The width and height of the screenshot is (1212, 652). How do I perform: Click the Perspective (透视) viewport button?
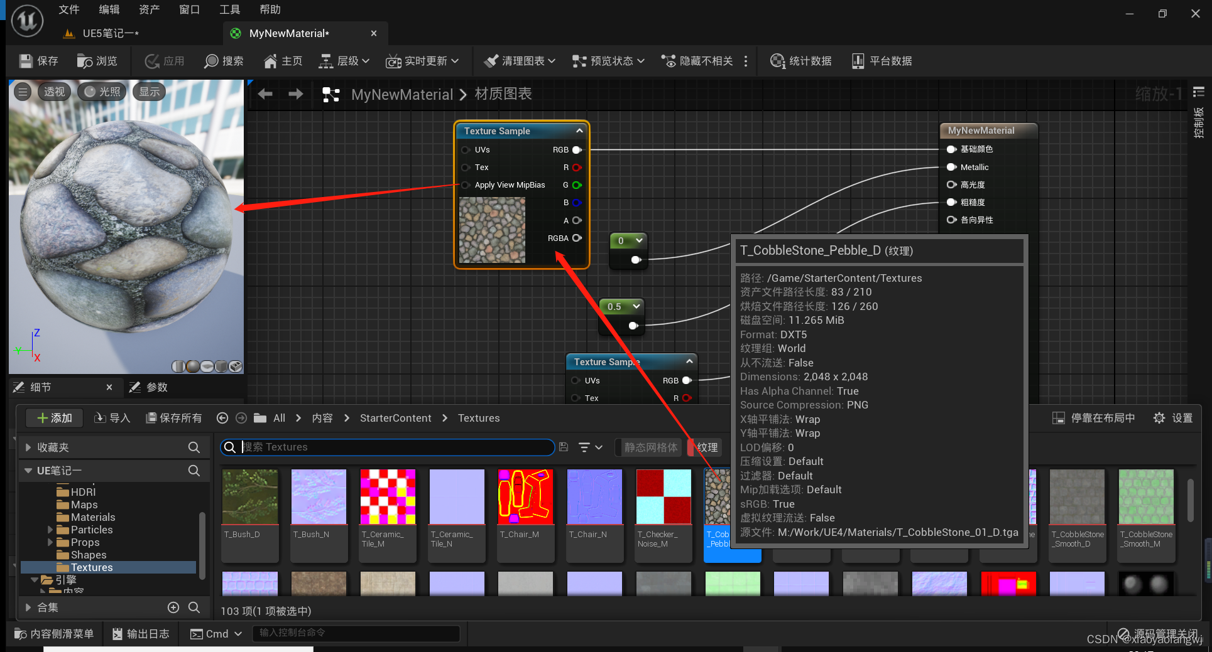click(x=54, y=92)
